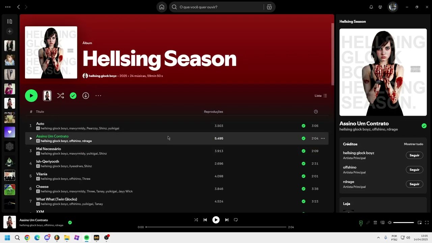Download the album with the arrow icon
The height and width of the screenshot is (243, 432).
(x=86, y=96)
